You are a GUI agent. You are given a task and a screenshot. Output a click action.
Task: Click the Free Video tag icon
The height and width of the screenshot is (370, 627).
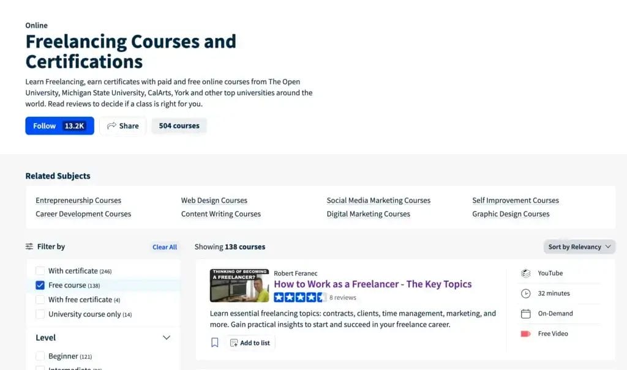tap(525, 333)
